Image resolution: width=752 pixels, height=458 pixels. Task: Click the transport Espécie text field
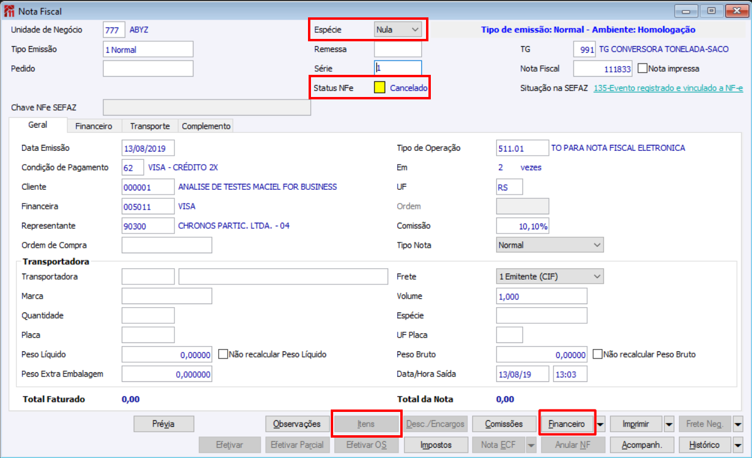(x=542, y=316)
